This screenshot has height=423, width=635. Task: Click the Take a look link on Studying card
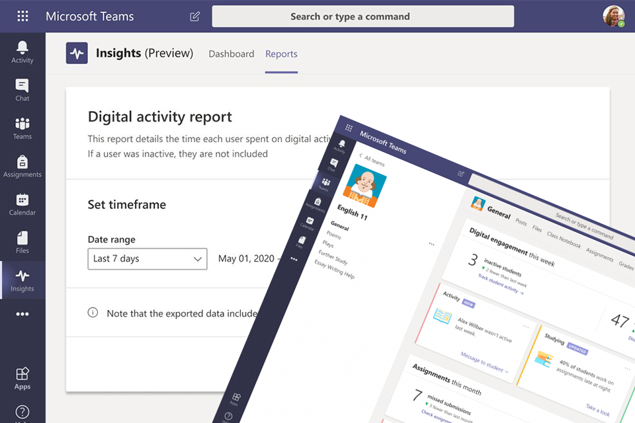click(597, 408)
